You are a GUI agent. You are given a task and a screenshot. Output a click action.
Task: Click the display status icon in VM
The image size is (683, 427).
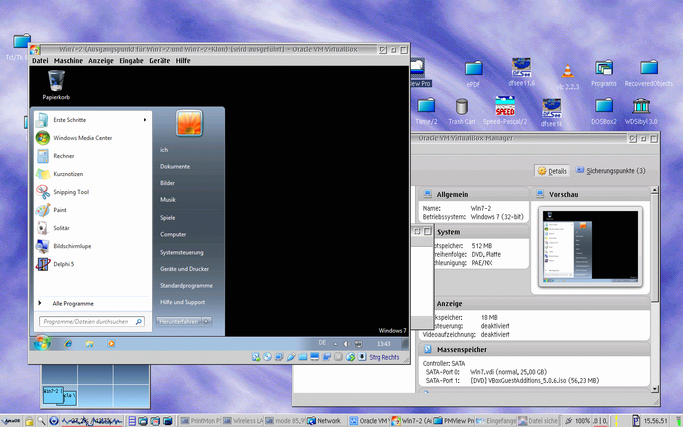pyautogui.click(x=314, y=357)
